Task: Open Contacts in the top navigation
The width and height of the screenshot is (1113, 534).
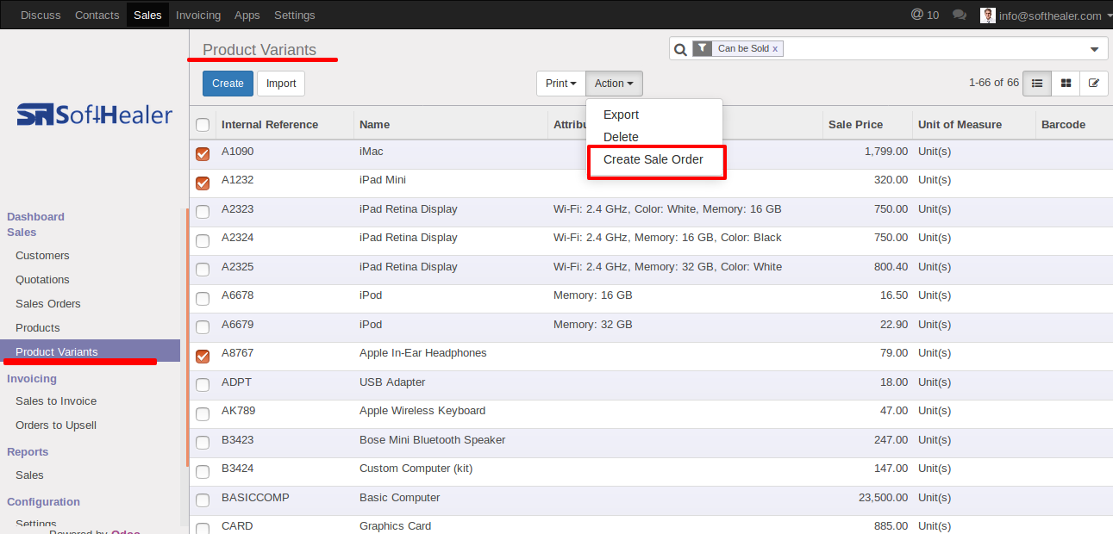Action: click(97, 15)
